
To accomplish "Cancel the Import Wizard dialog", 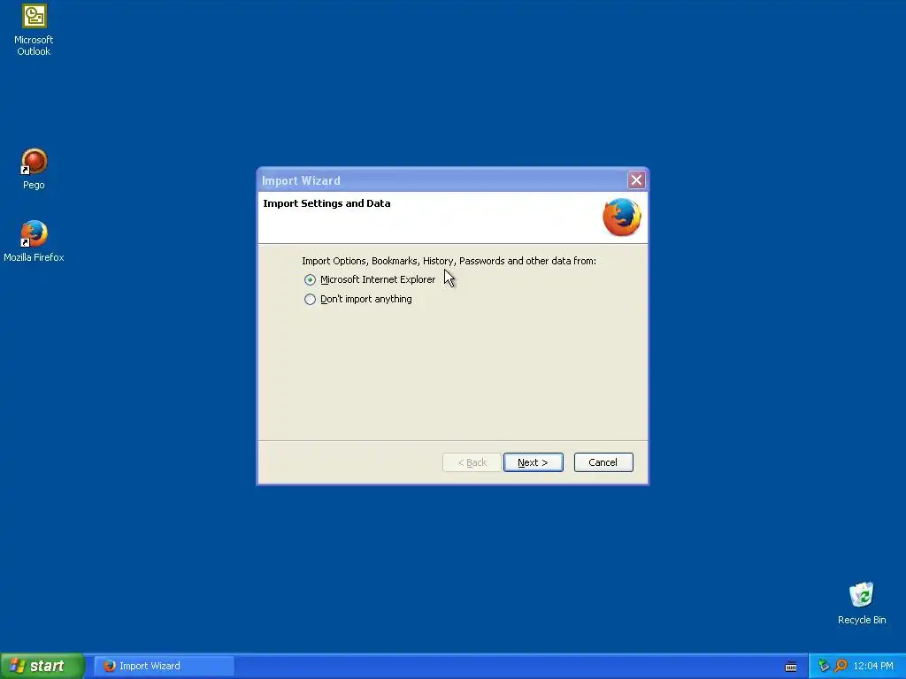I will coord(603,462).
